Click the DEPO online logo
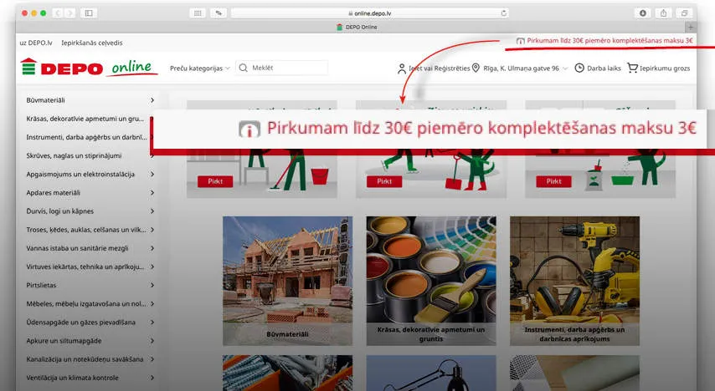715x391 pixels. point(90,68)
